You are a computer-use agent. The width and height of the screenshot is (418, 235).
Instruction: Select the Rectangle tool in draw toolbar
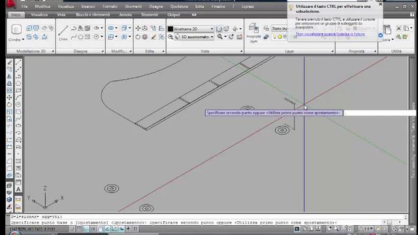click(18, 91)
